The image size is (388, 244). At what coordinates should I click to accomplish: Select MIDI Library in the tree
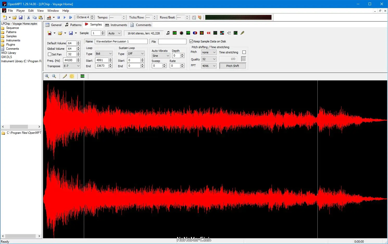[x=9, y=53]
